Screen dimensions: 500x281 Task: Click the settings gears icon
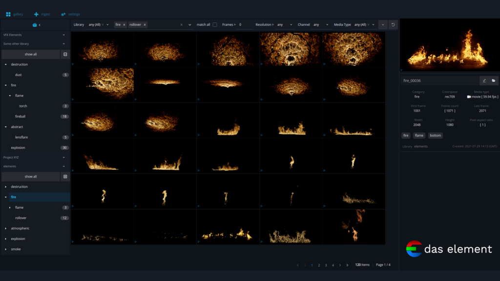click(x=63, y=14)
